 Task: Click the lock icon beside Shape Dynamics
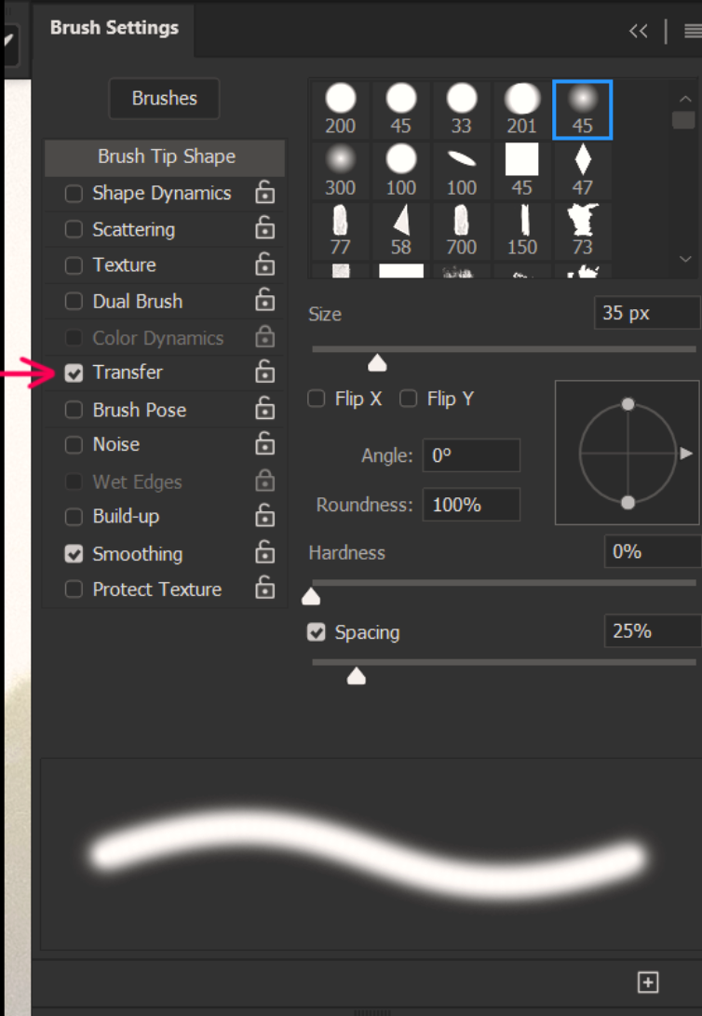pyautogui.click(x=265, y=193)
